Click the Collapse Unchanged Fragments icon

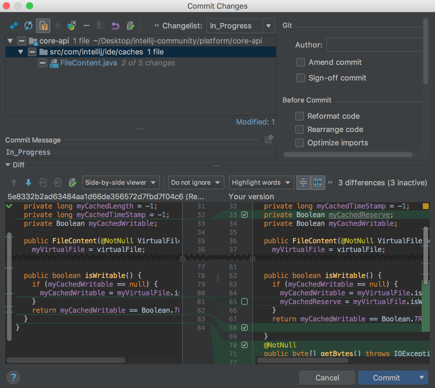[303, 182]
